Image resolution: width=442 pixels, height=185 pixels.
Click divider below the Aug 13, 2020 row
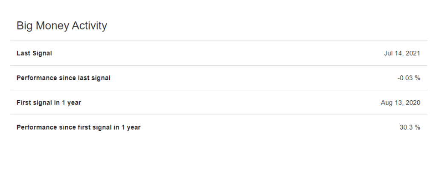(x=219, y=115)
